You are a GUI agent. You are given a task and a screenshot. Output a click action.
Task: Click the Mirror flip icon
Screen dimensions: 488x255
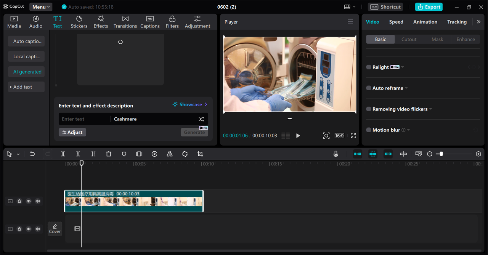170,154
